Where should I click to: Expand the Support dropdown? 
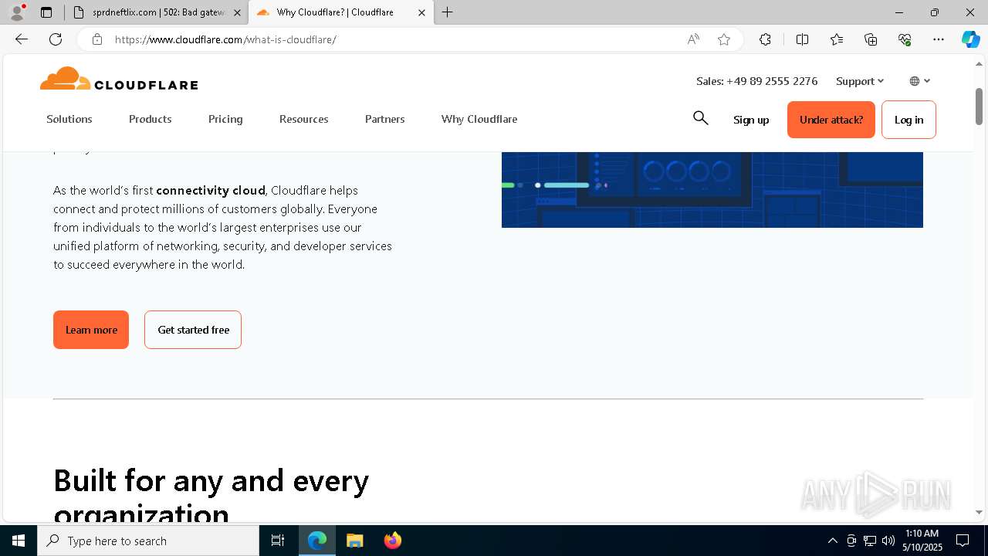pyautogui.click(x=859, y=81)
